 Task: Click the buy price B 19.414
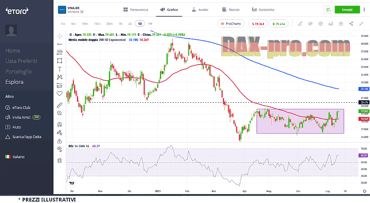click(x=279, y=24)
